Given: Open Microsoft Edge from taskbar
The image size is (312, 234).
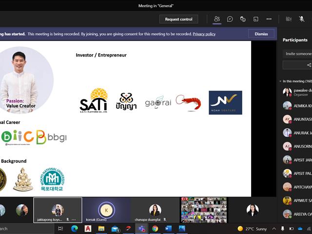Looking at the screenshot, I should [74, 229].
